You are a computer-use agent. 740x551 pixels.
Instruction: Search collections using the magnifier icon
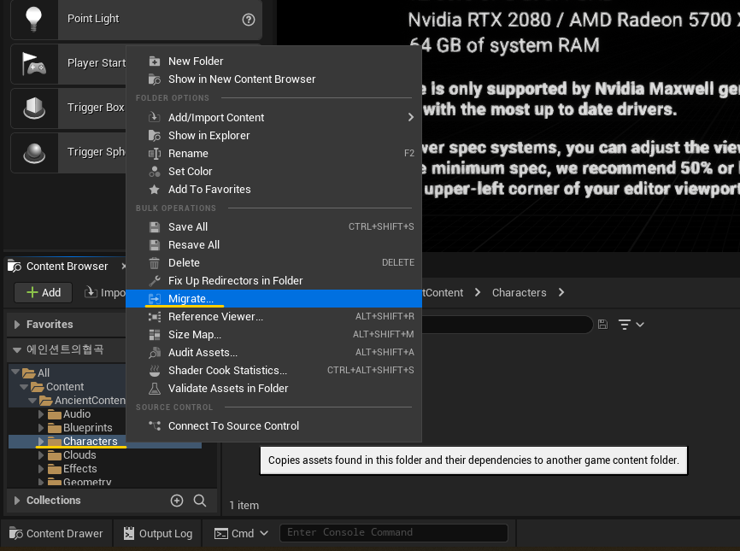[200, 500]
